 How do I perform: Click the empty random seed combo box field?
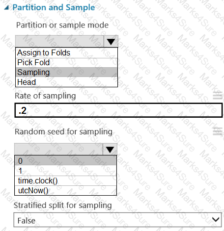[x=58, y=150]
